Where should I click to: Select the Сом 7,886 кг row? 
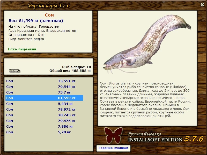click(44, 126)
